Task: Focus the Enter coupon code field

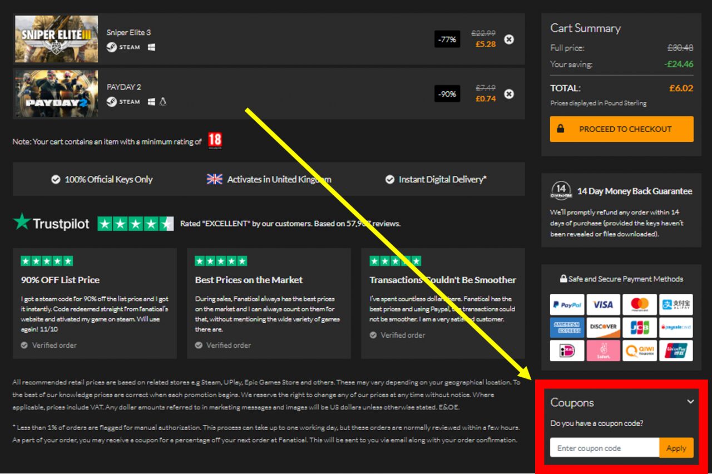Action: (x=605, y=448)
